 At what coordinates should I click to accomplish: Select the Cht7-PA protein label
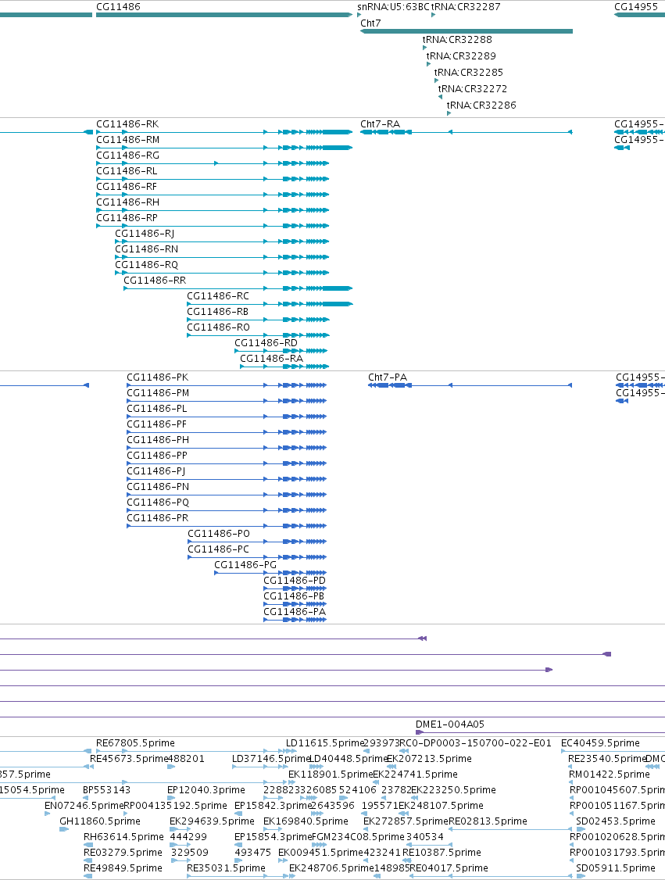(388, 377)
